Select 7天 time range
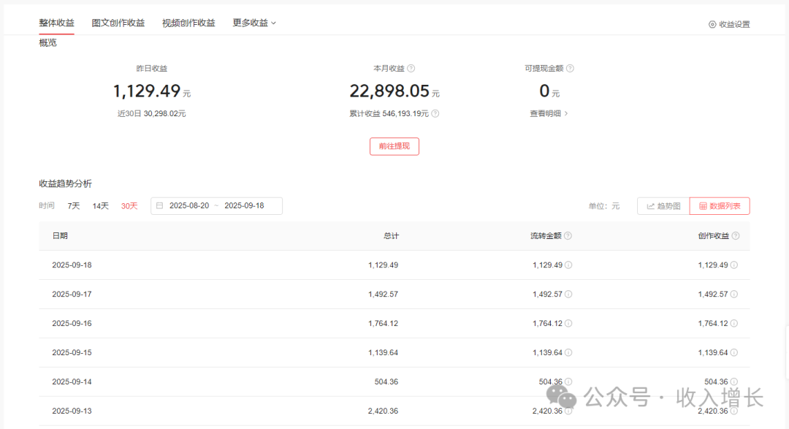Image resolution: width=789 pixels, height=429 pixels. (74, 206)
